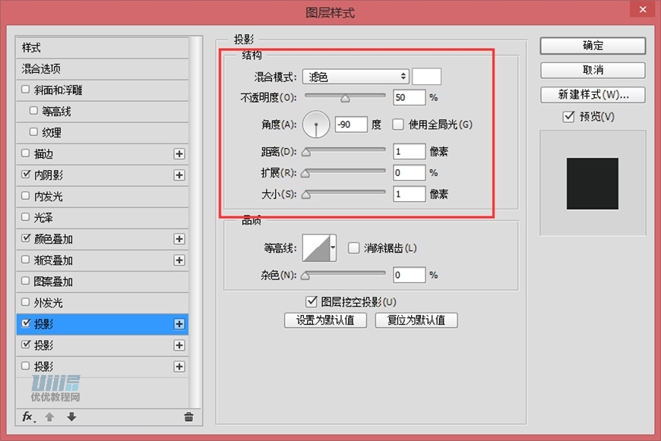Click the 不透明度 slider handle
Screen dimensions: 661x441
tap(345, 99)
